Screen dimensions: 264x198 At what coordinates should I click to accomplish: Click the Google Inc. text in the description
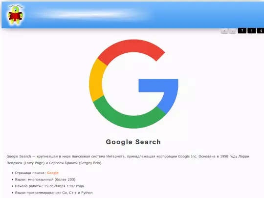tap(187, 156)
